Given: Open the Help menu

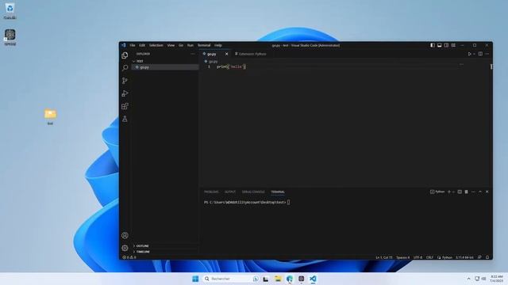Looking at the screenshot, I should pyautogui.click(x=218, y=45).
